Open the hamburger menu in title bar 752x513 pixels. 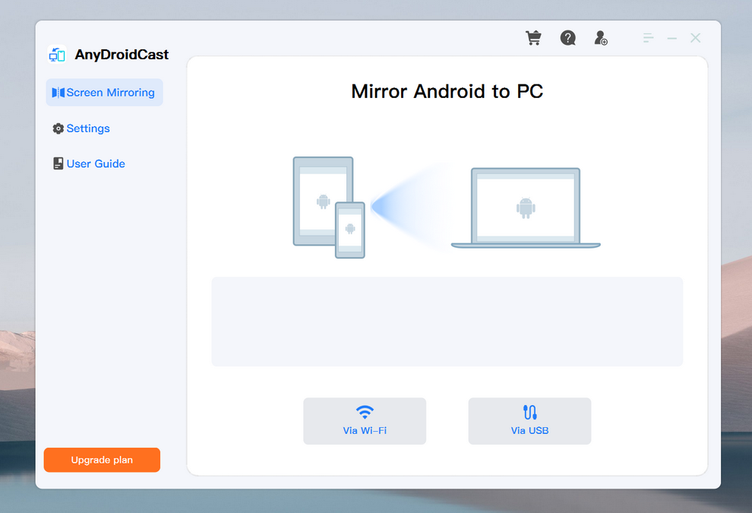[648, 38]
